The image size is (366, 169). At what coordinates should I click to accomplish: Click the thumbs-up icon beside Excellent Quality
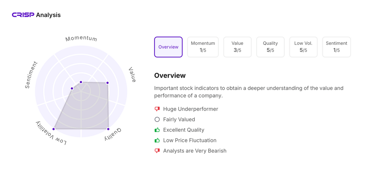[x=157, y=130]
